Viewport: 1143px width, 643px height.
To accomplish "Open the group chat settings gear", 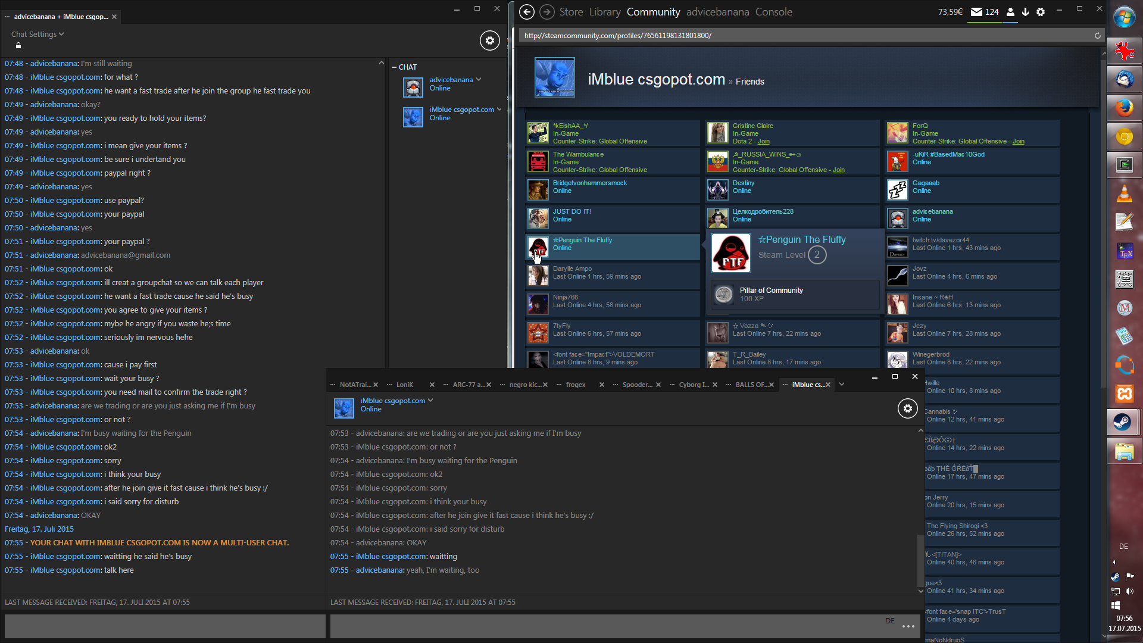I will coord(489,40).
